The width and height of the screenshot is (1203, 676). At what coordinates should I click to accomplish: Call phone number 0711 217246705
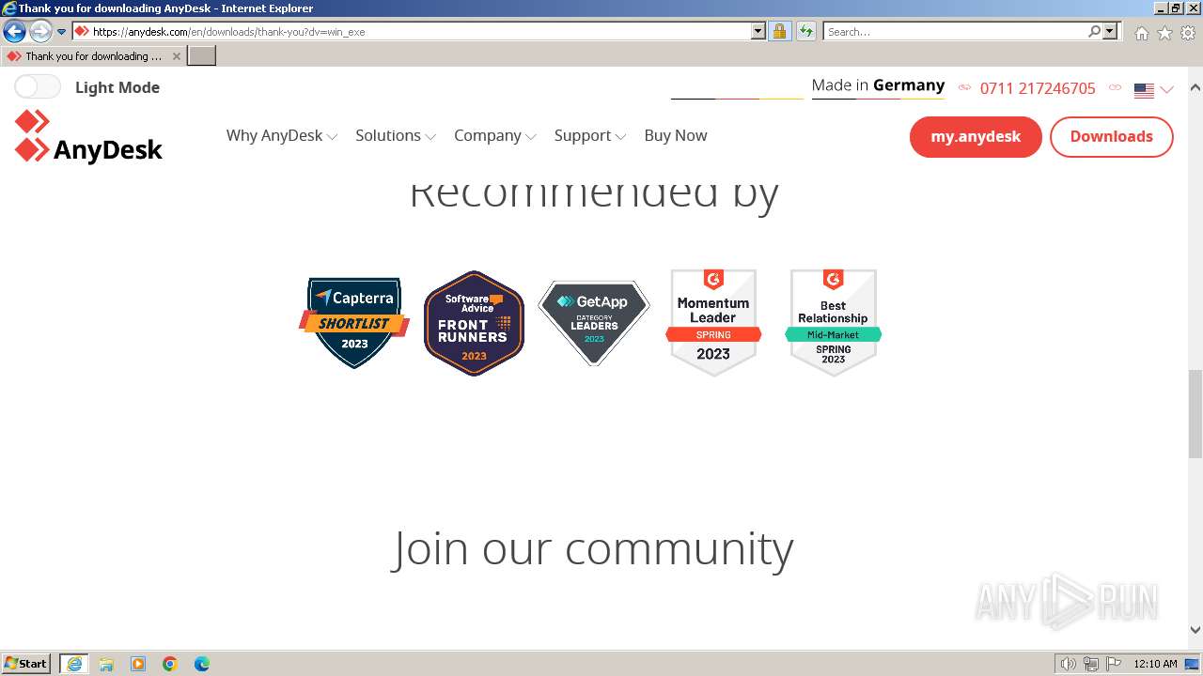[x=1038, y=88]
